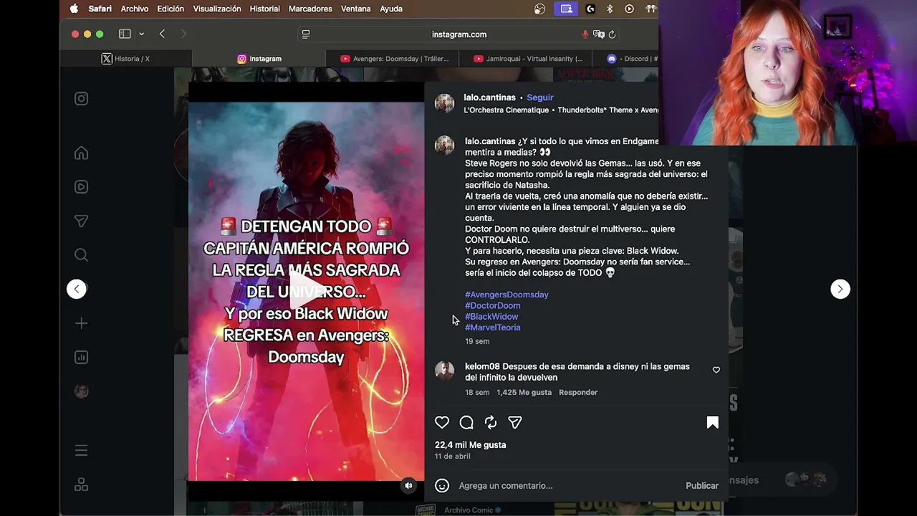Viewport: 917px width, 516px height.
Task: Open the dashboard chart icon in sidebar
Action: tap(82, 357)
